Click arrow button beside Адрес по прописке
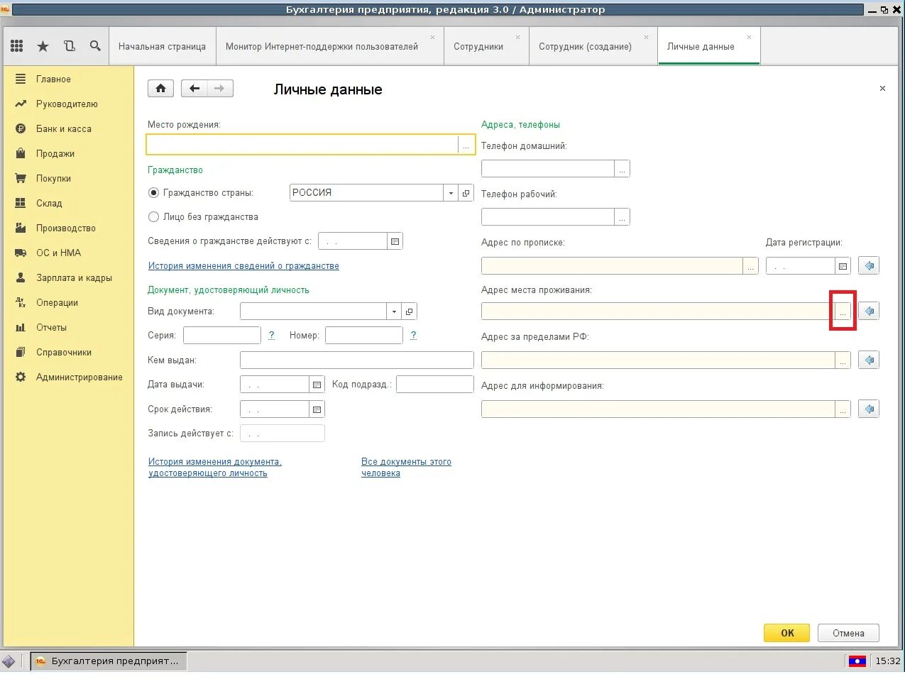Image resolution: width=905 pixels, height=684 pixels. [x=869, y=266]
